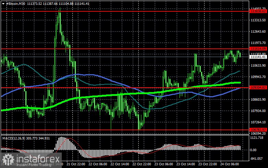The height and width of the screenshot is (168, 268).
Task: Select the 22 Oct 14:00 time label
Action: 120,164
